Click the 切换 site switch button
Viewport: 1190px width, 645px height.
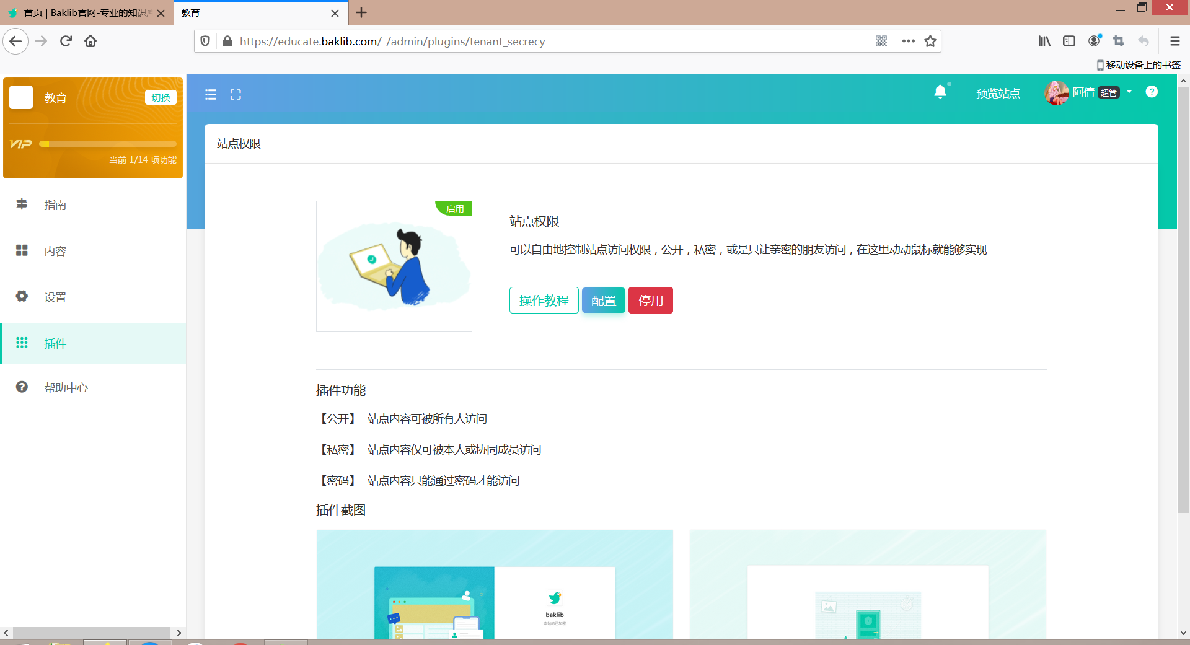pos(161,97)
